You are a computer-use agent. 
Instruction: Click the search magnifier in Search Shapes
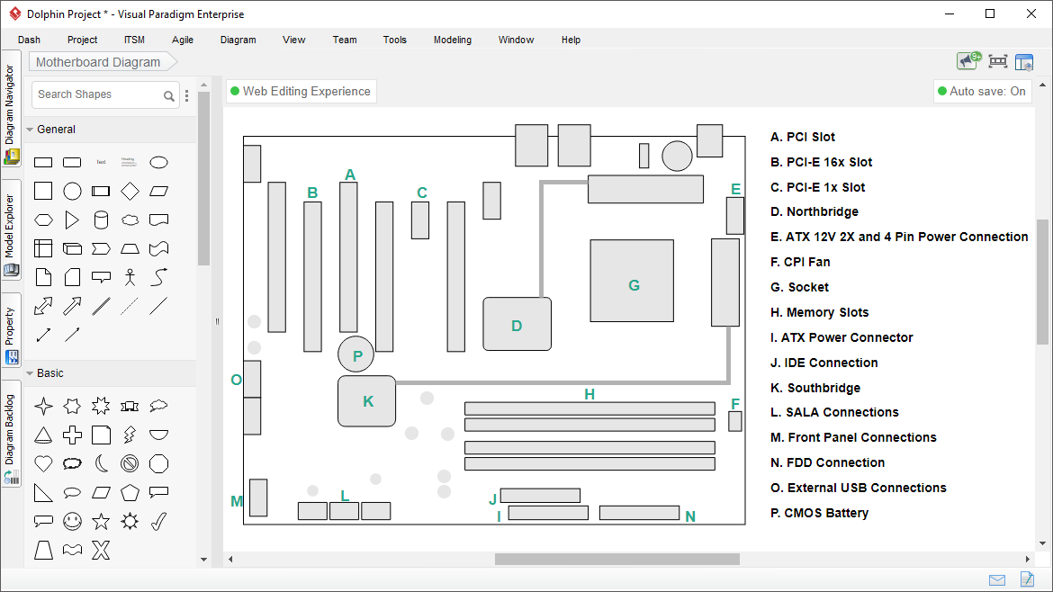[169, 94]
